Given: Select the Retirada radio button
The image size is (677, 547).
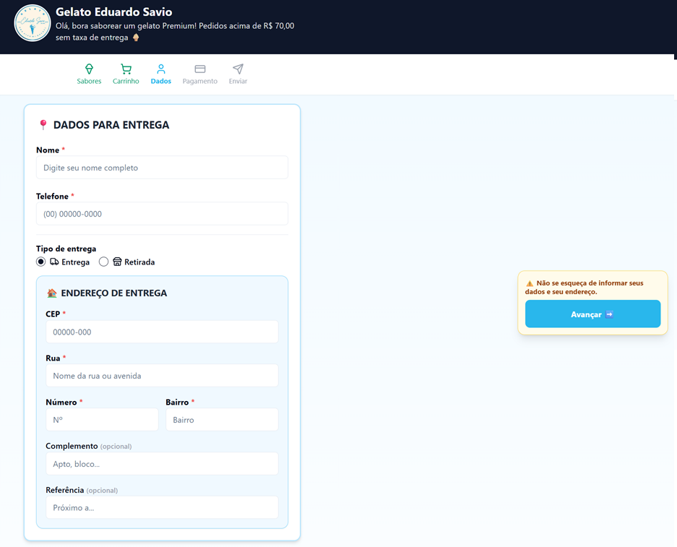Looking at the screenshot, I should 103,262.
